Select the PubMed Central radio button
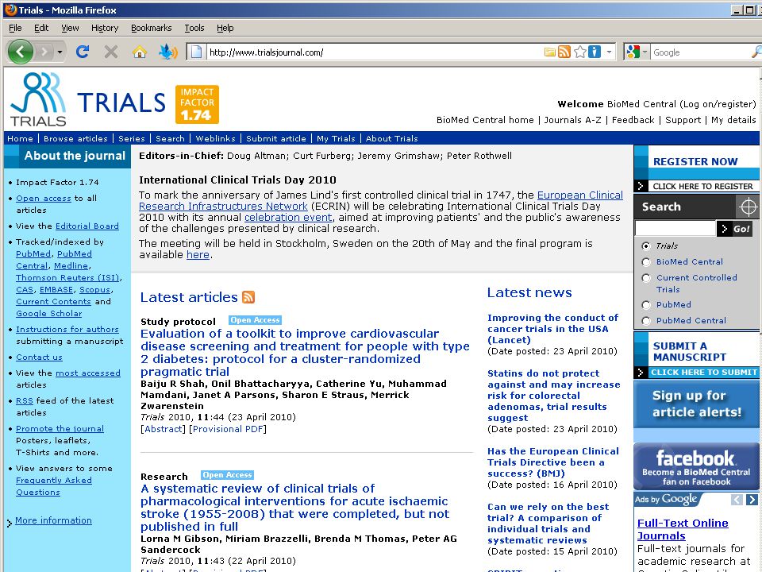The width and height of the screenshot is (762, 572). [646, 321]
